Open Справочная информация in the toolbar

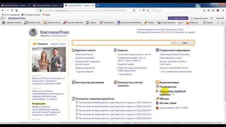tap(129, 23)
